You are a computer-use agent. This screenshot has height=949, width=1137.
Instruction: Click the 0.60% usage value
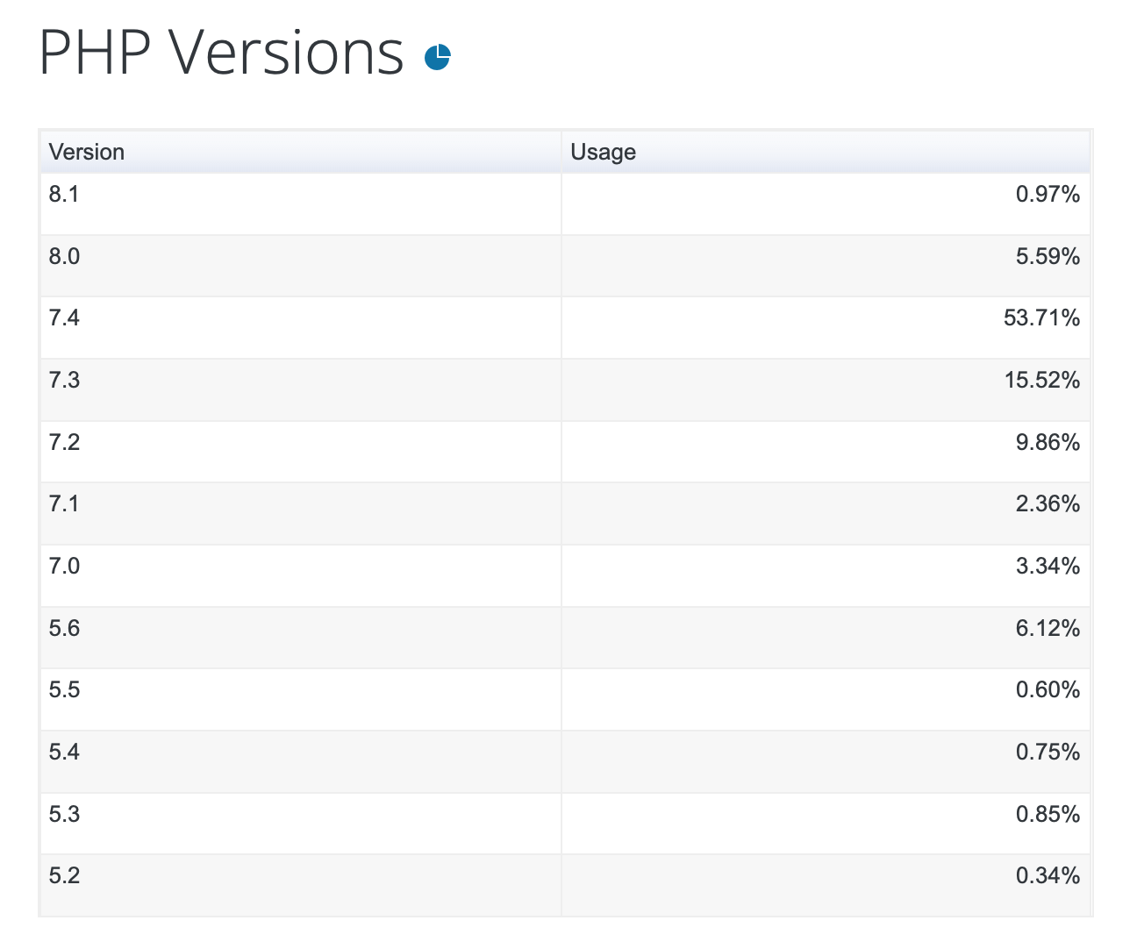coord(1048,689)
